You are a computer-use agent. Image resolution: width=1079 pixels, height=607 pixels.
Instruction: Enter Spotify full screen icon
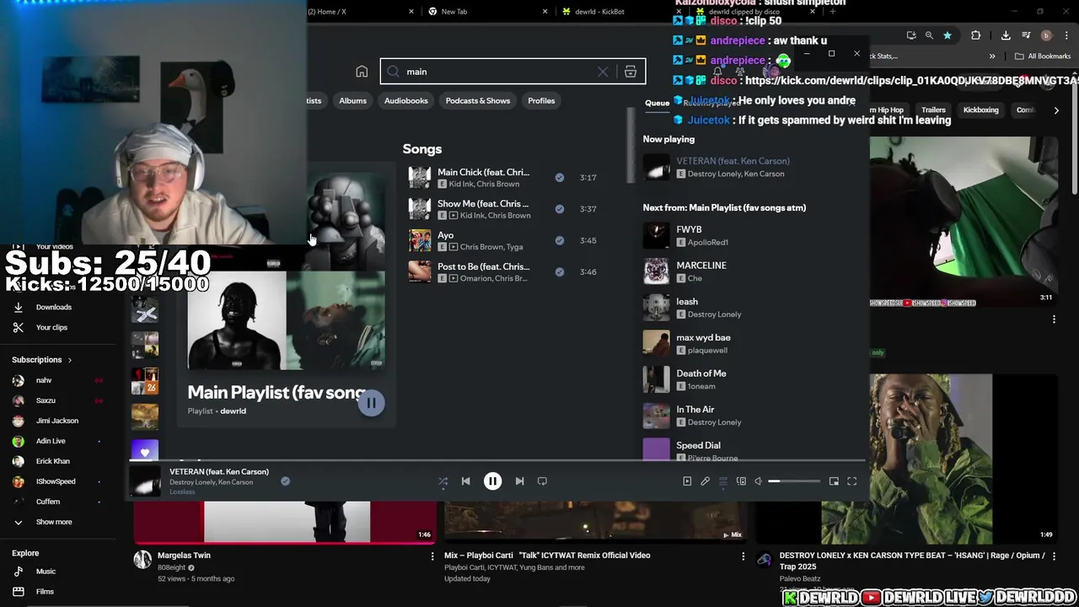click(x=851, y=481)
